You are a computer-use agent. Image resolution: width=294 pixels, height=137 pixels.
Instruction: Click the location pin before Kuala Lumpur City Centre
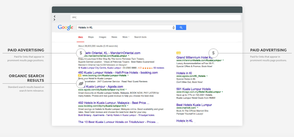point(79,68)
